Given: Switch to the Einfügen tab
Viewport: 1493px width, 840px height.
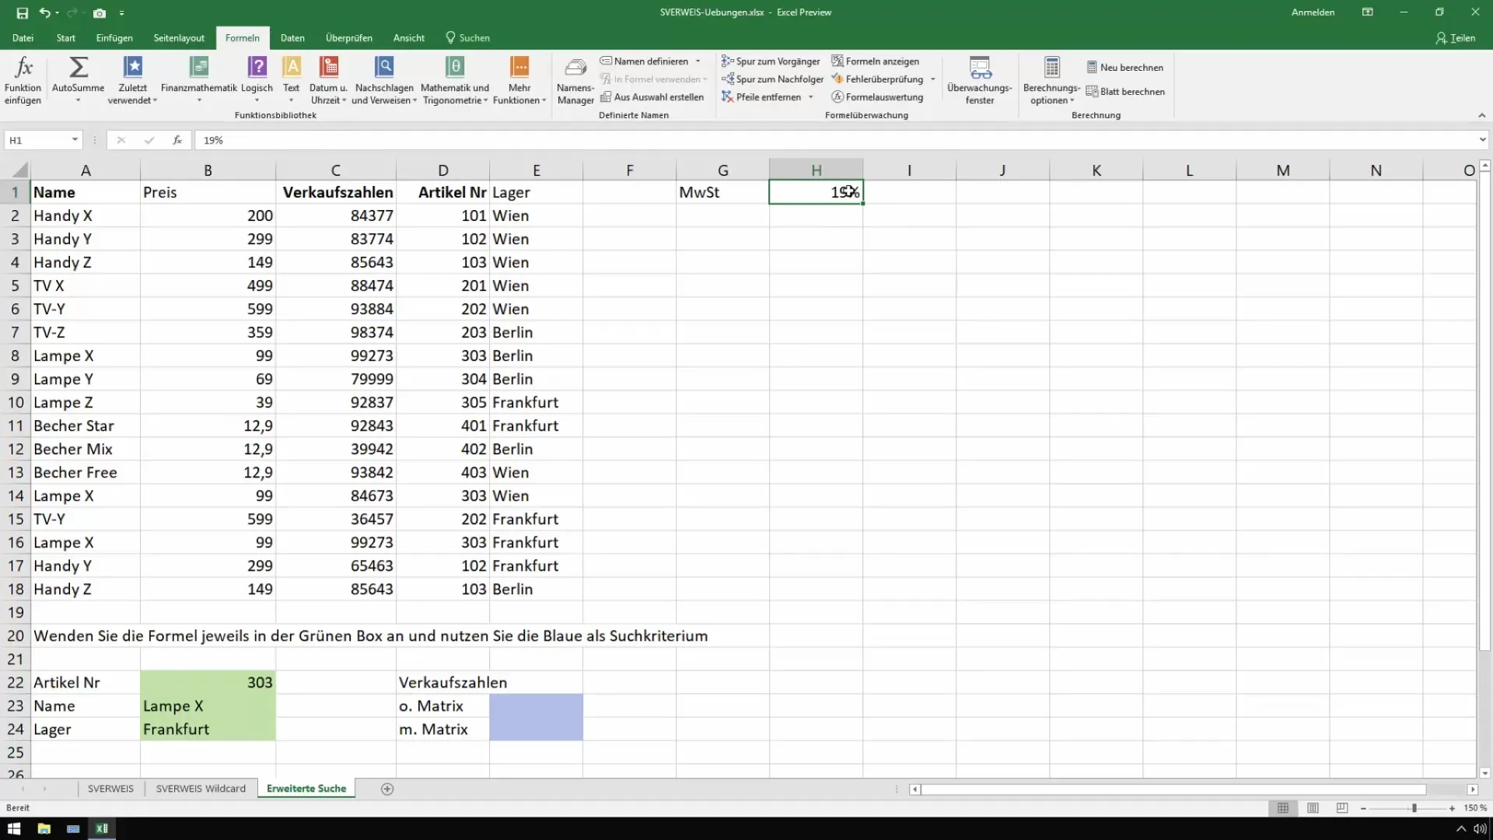Looking at the screenshot, I should pyautogui.click(x=114, y=38).
